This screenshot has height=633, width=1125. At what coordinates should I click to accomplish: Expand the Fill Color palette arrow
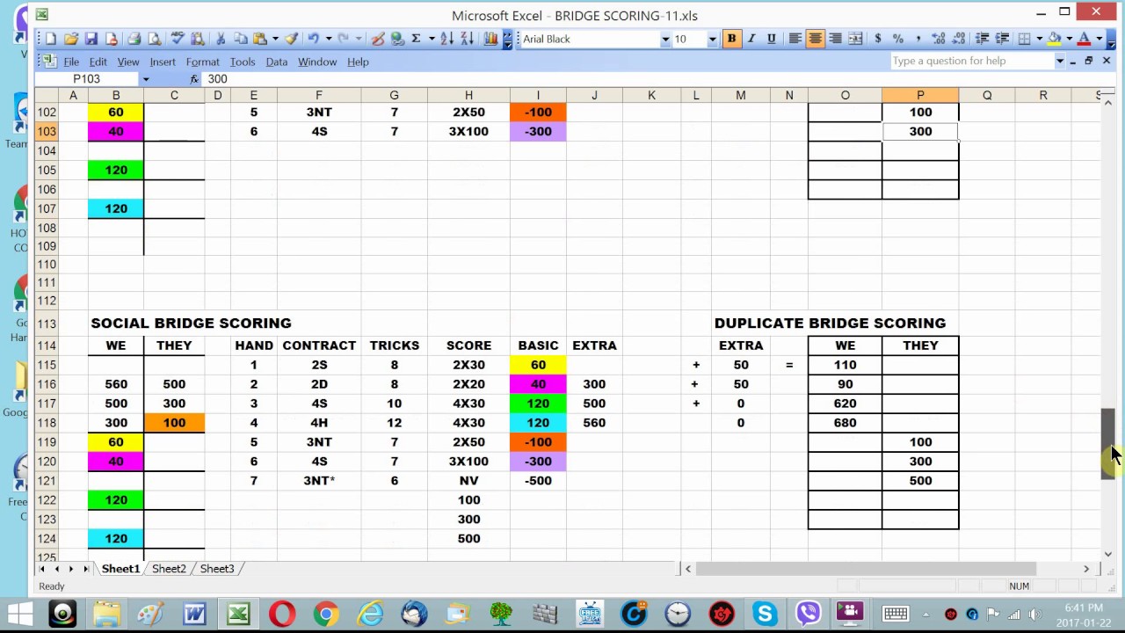click(x=1069, y=39)
